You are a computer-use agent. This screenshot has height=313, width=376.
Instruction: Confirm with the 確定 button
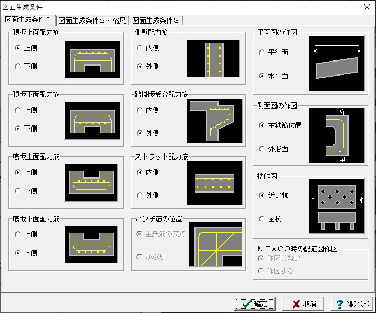[254, 304]
